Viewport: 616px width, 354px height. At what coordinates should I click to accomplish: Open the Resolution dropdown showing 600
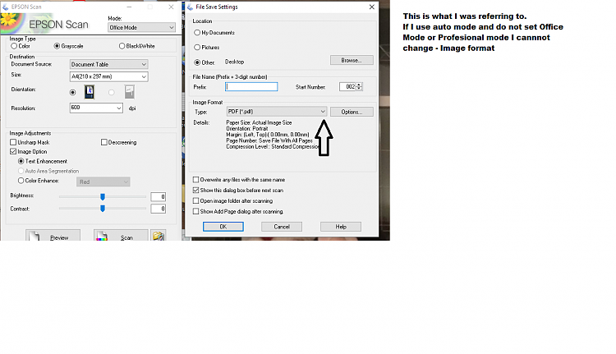(x=96, y=108)
